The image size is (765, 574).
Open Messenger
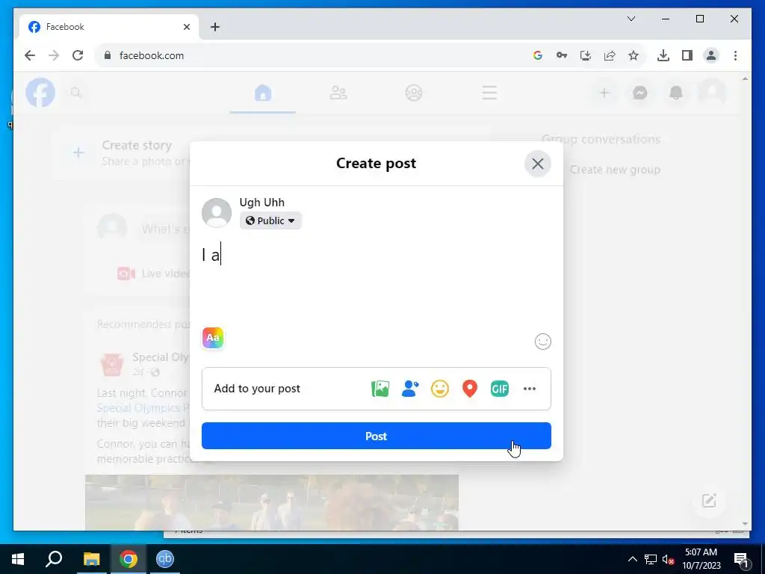point(639,93)
